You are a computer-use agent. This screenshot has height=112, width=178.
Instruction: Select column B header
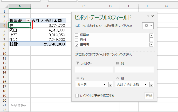[x=48, y=6]
